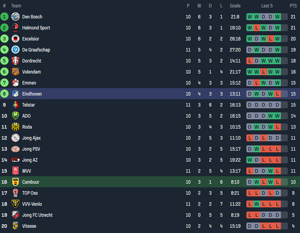Sort table by PTS column header
The width and height of the screenshot is (300, 233).
(x=293, y=6)
